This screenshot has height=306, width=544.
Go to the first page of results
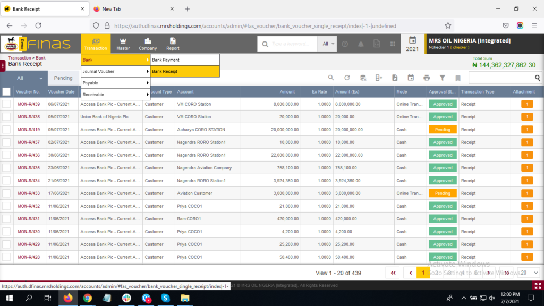click(x=393, y=273)
